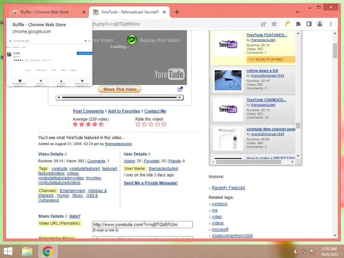The width and height of the screenshot is (344, 258).
Task: Click the Video URL permalink field
Action: 142,224
